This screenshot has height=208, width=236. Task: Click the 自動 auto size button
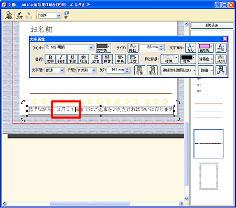point(133,48)
